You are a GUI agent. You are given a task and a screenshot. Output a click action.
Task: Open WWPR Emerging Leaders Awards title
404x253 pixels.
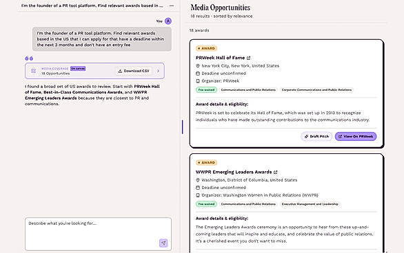(234, 172)
